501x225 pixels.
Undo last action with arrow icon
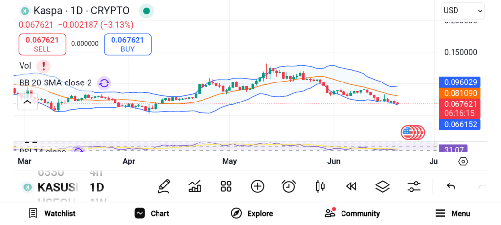(451, 186)
